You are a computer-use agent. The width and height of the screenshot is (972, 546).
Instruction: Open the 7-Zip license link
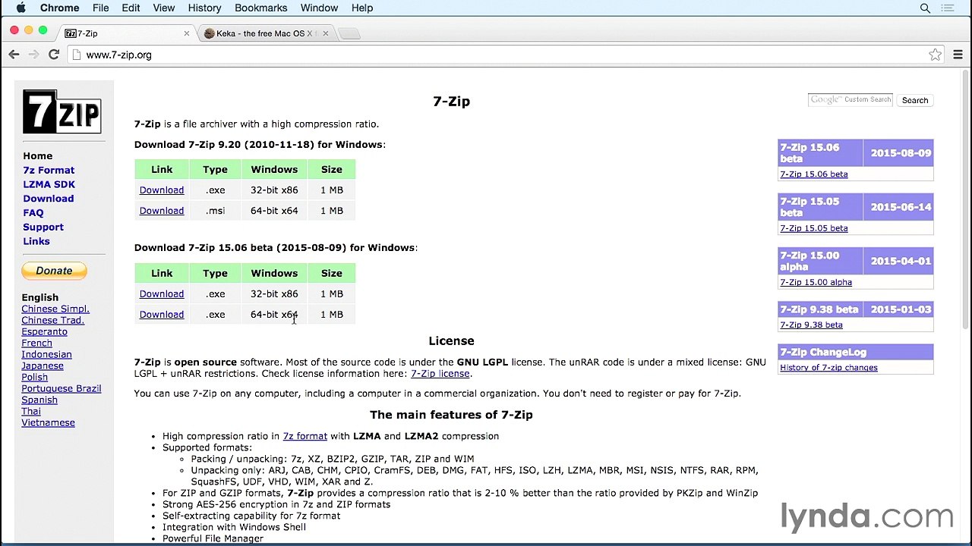point(440,373)
